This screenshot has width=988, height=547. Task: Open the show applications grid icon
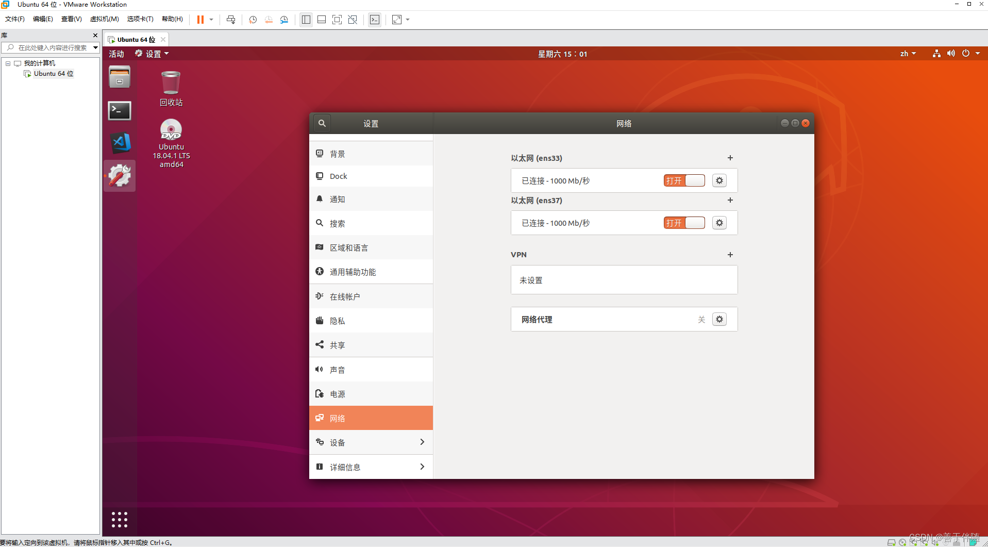[120, 520]
